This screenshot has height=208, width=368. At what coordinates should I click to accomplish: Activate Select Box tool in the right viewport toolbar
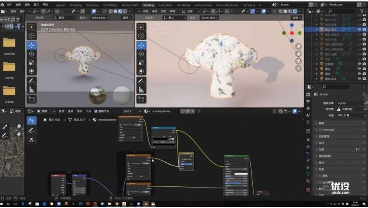tap(141, 27)
